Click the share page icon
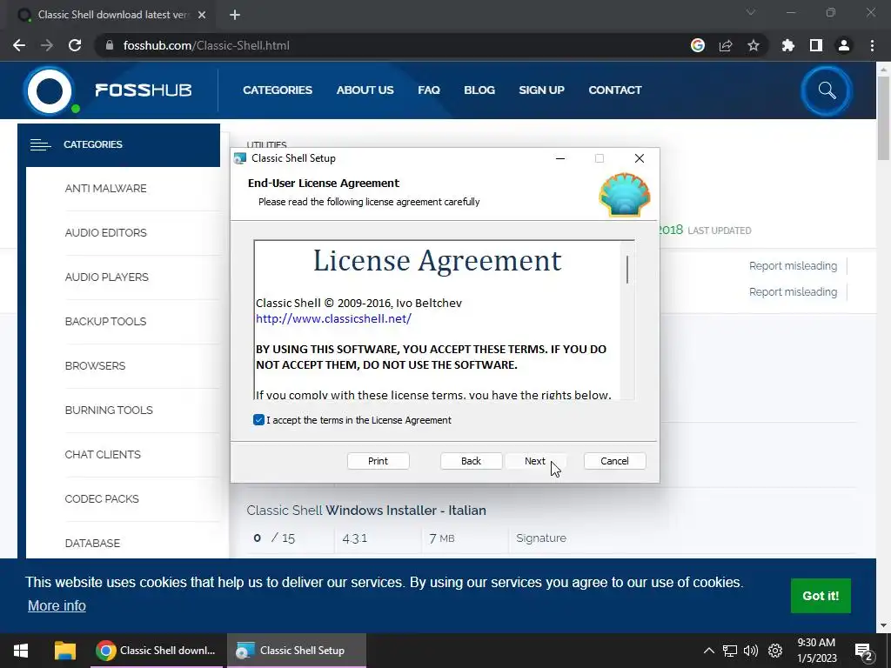Screen dimensions: 891x668 point(726,45)
